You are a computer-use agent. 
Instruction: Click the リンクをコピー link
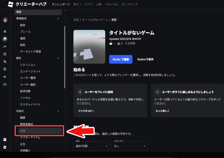(86, 111)
